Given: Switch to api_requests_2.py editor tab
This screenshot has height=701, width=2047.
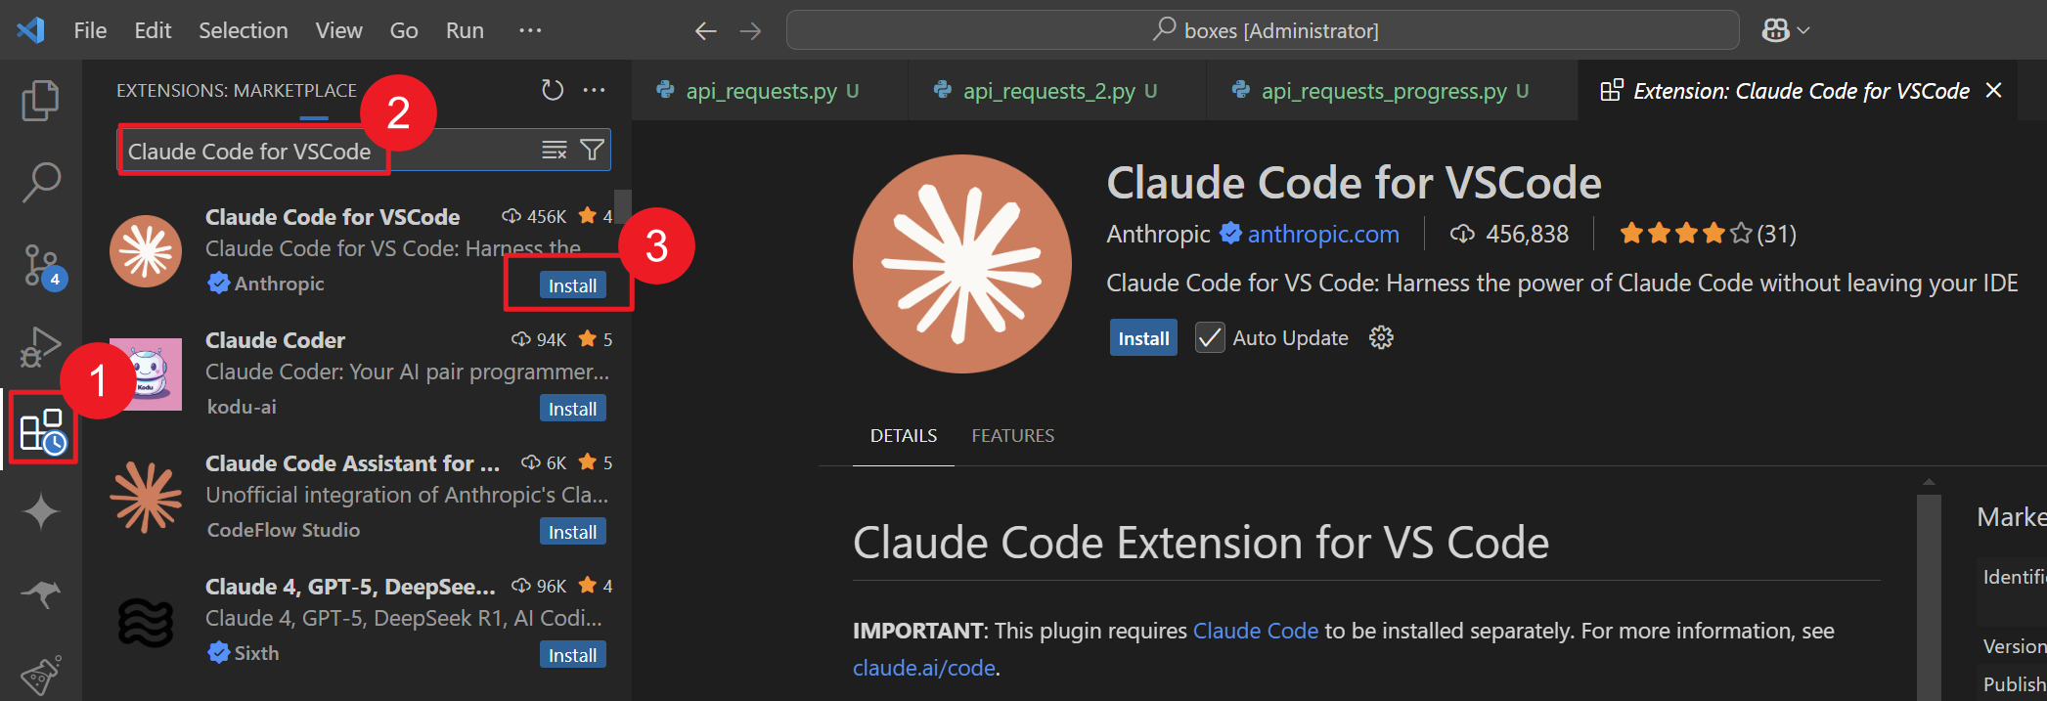Looking at the screenshot, I should [x=1048, y=91].
